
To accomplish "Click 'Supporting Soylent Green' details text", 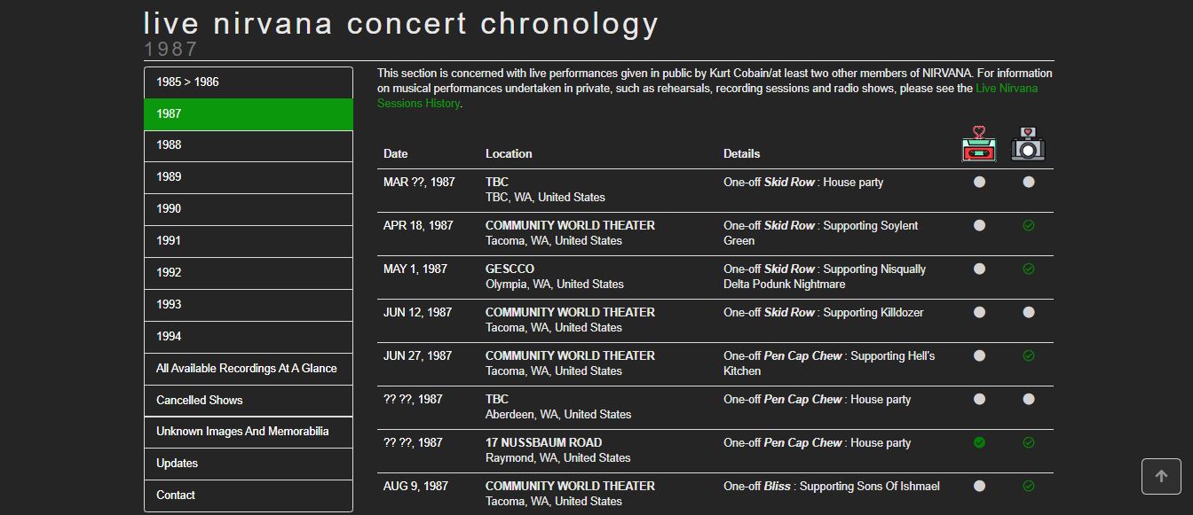I will [x=821, y=233].
